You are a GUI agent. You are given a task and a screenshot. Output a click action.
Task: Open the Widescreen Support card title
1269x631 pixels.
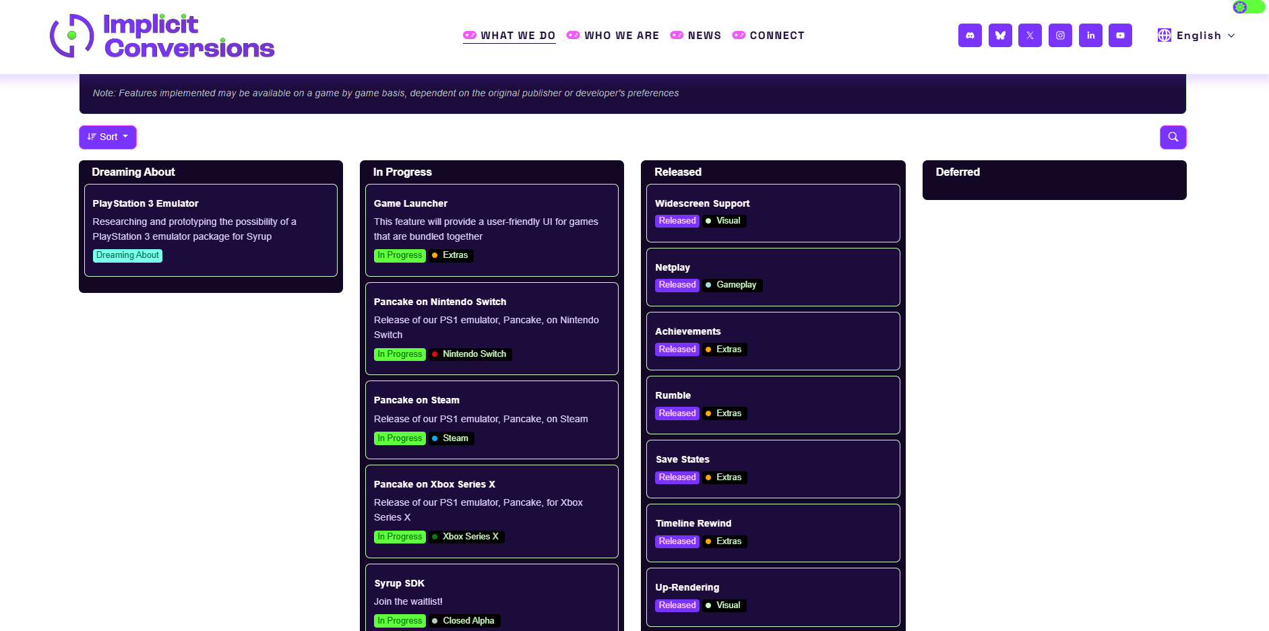point(702,203)
